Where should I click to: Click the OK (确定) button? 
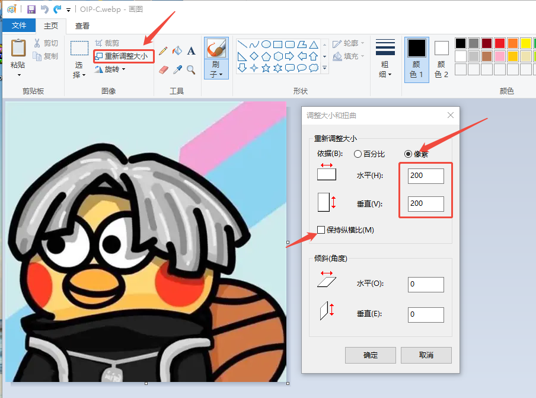[370, 355]
